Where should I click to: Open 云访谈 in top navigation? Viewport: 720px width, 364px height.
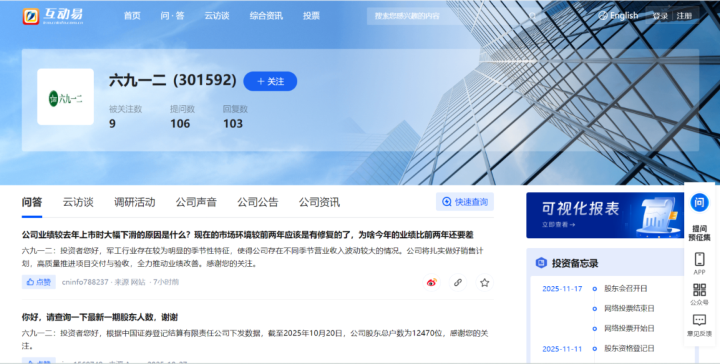[x=217, y=15]
